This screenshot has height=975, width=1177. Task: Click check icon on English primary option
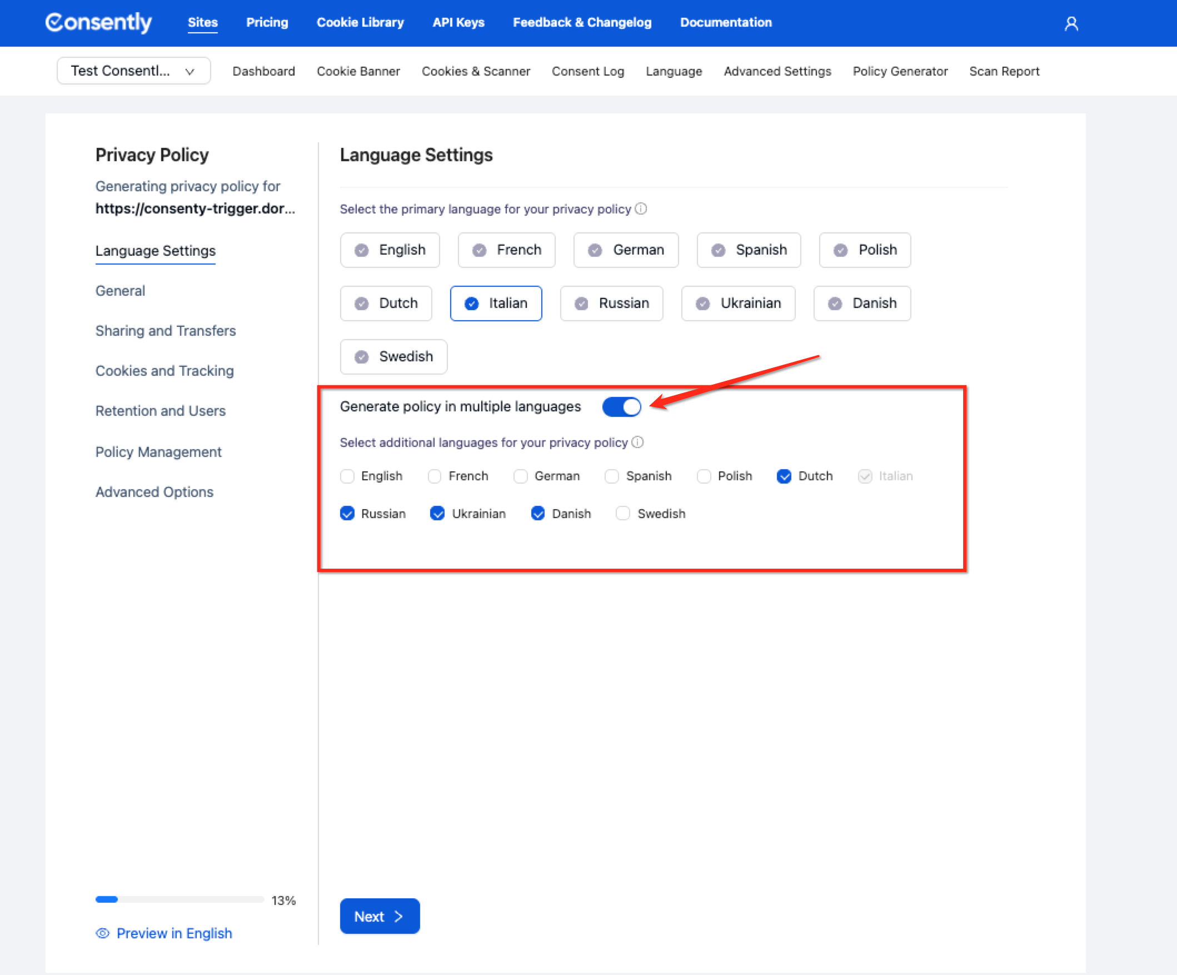[362, 250]
